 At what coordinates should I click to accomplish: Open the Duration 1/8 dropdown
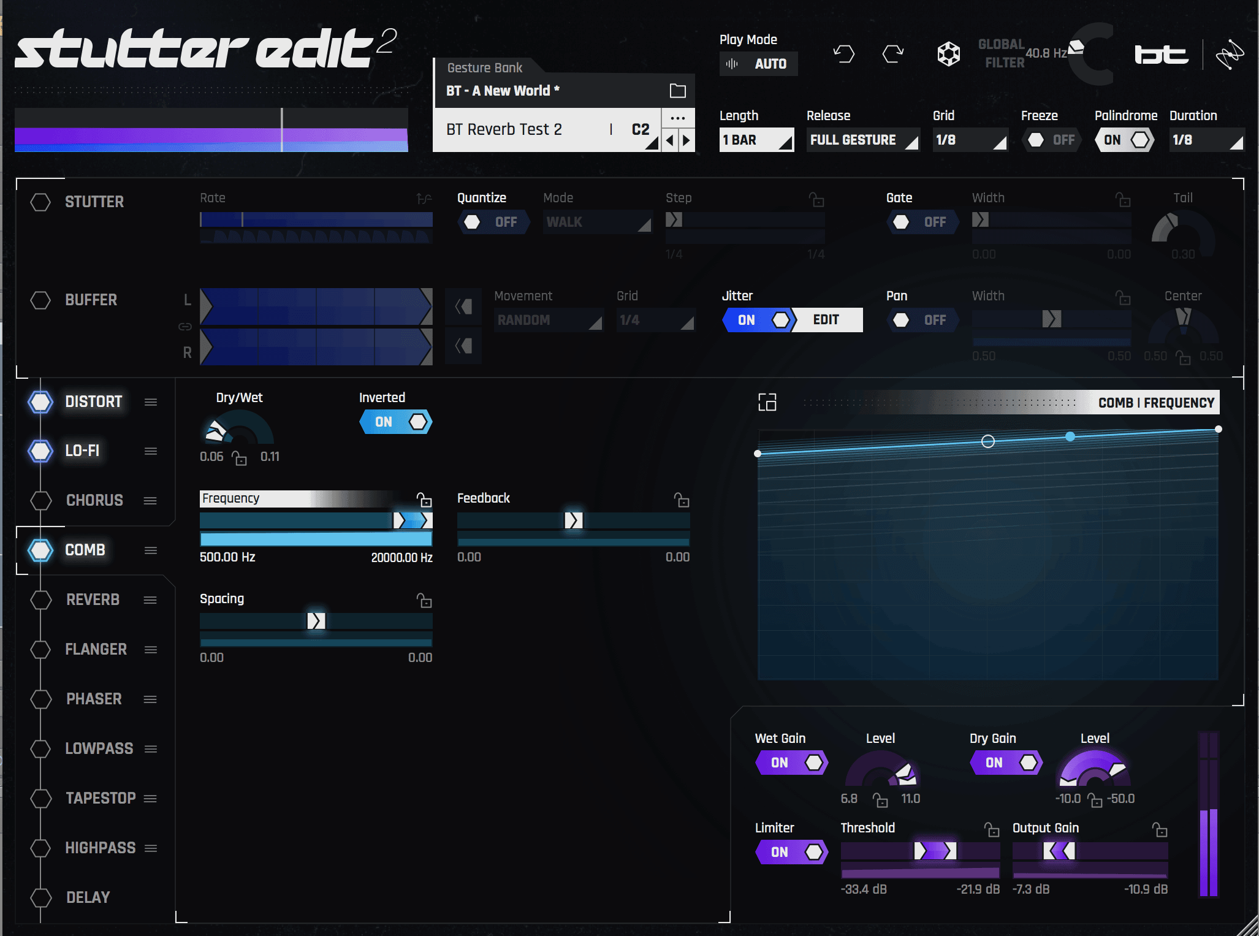click(1207, 140)
